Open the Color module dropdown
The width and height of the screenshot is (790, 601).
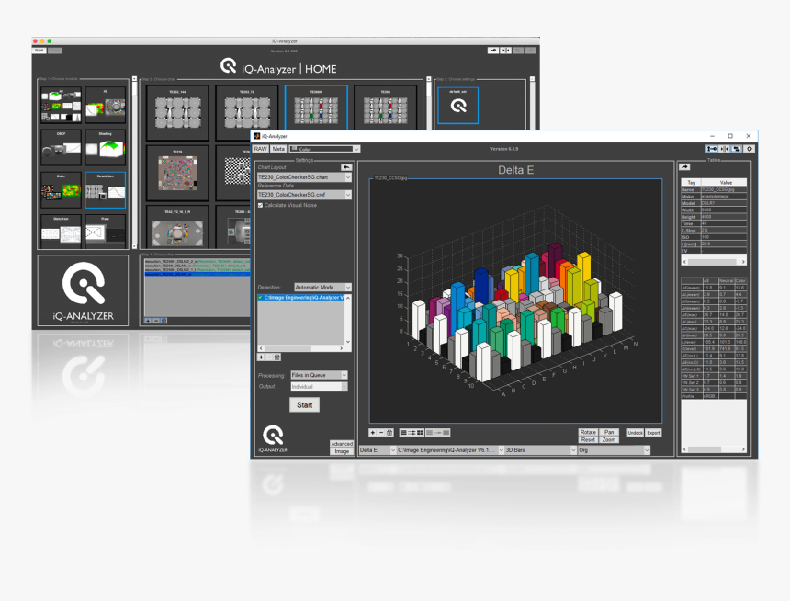pos(325,149)
